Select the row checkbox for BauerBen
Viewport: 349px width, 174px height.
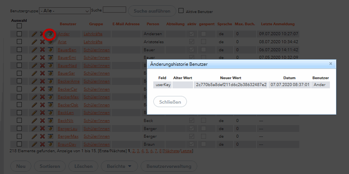click(19, 50)
